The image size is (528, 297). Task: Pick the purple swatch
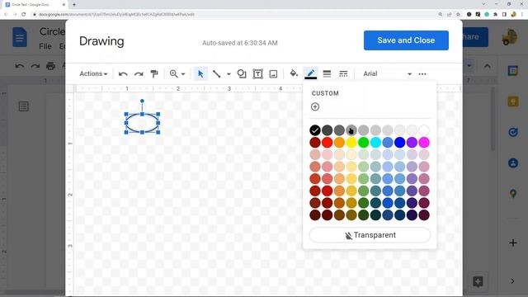tap(412, 143)
